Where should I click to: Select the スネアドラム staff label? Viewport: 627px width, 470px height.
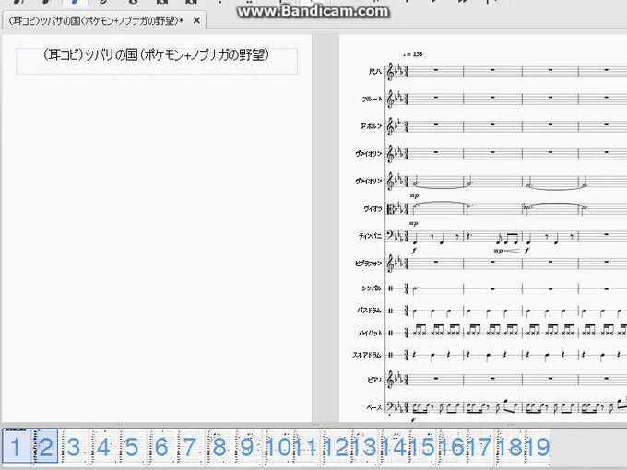click(367, 355)
